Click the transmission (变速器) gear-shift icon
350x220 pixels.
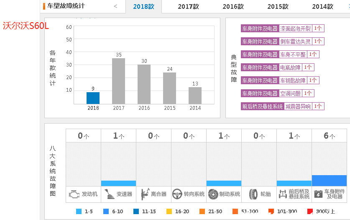[x=109, y=194]
